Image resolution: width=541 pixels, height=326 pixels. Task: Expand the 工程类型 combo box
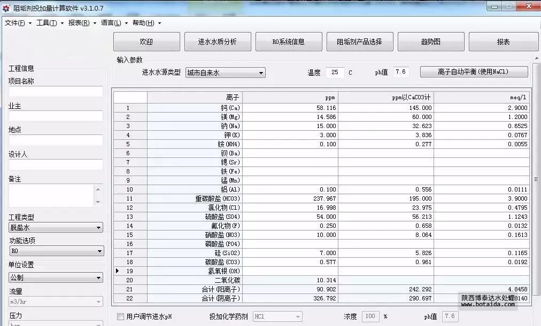pos(56,228)
